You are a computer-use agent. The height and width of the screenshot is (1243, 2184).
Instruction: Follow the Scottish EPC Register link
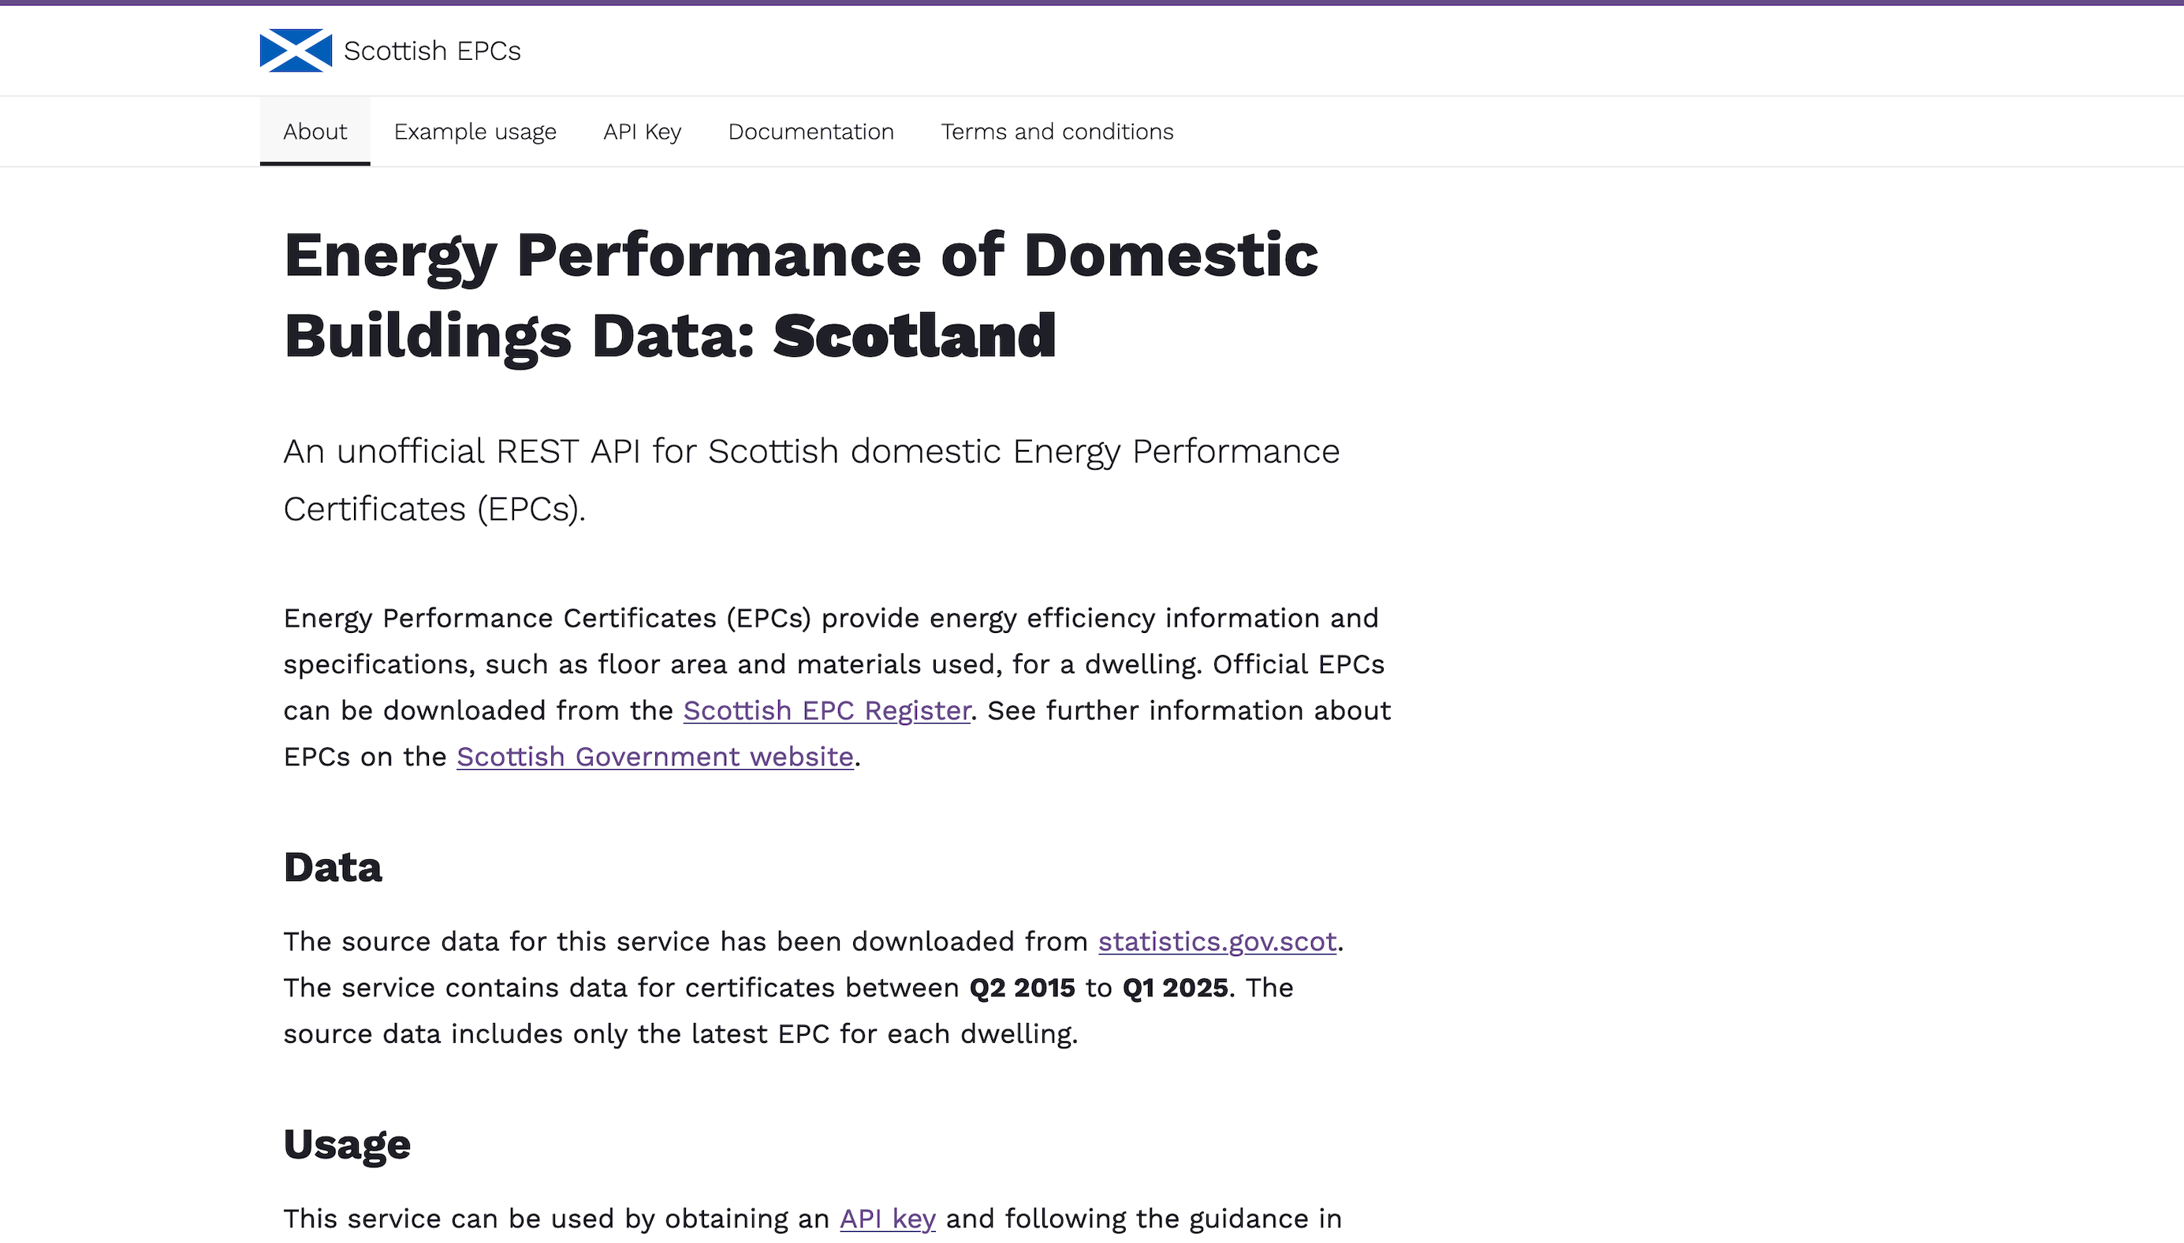click(x=826, y=710)
